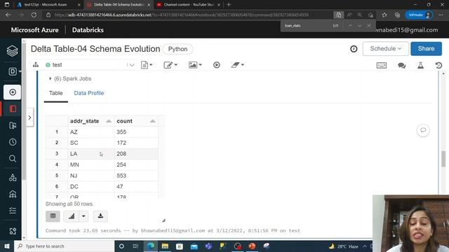449x252 pixels.
Task: Click the DC cell in addr_state
Action: [91, 187]
